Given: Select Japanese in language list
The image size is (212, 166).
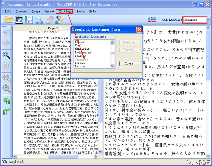Looking at the screenshot, I should (92, 59).
